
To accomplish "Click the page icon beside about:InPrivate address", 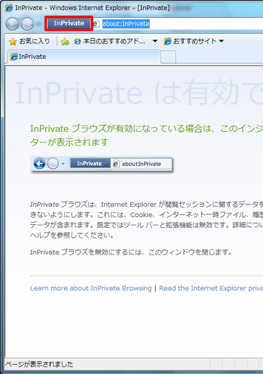I will coord(96,24).
